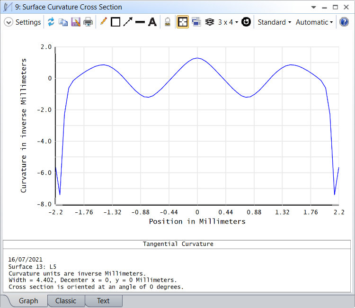The height and width of the screenshot is (308, 355).
Task: Save the graph with the save icon
Action: click(76, 22)
